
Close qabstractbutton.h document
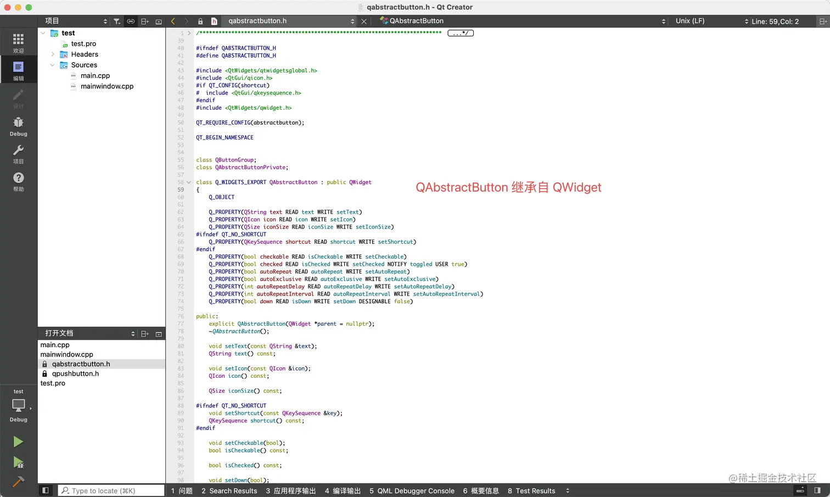[364, 21]
